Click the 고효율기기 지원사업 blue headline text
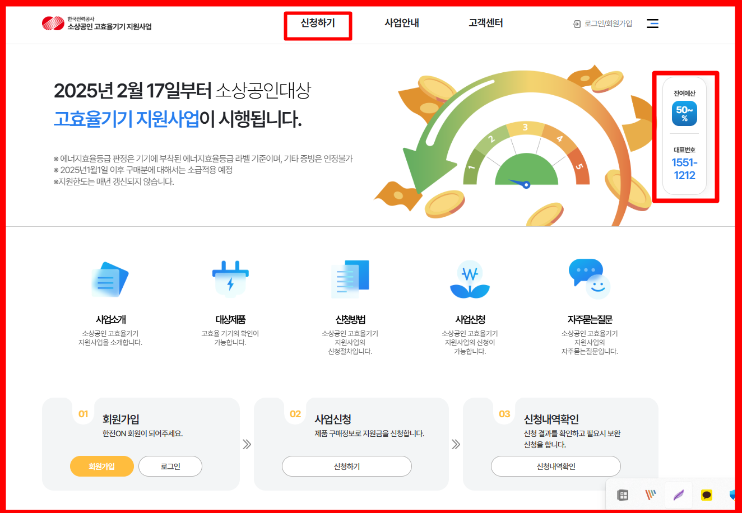Screen dimensions: 742x513 127,119
